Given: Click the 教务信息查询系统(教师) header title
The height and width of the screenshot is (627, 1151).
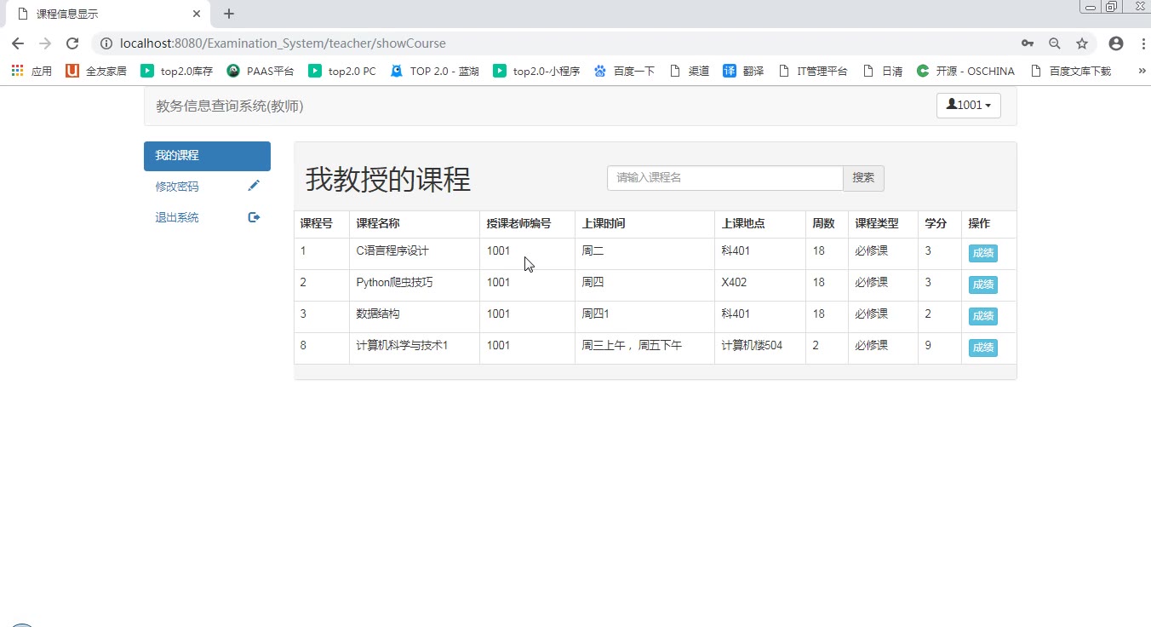Looking at the screenshot, I should pyautogui.click(x=230, y=106).
